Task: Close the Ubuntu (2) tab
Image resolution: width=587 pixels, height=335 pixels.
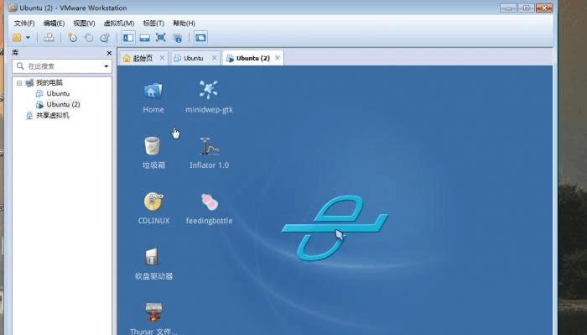Action: tap(278, 58)
